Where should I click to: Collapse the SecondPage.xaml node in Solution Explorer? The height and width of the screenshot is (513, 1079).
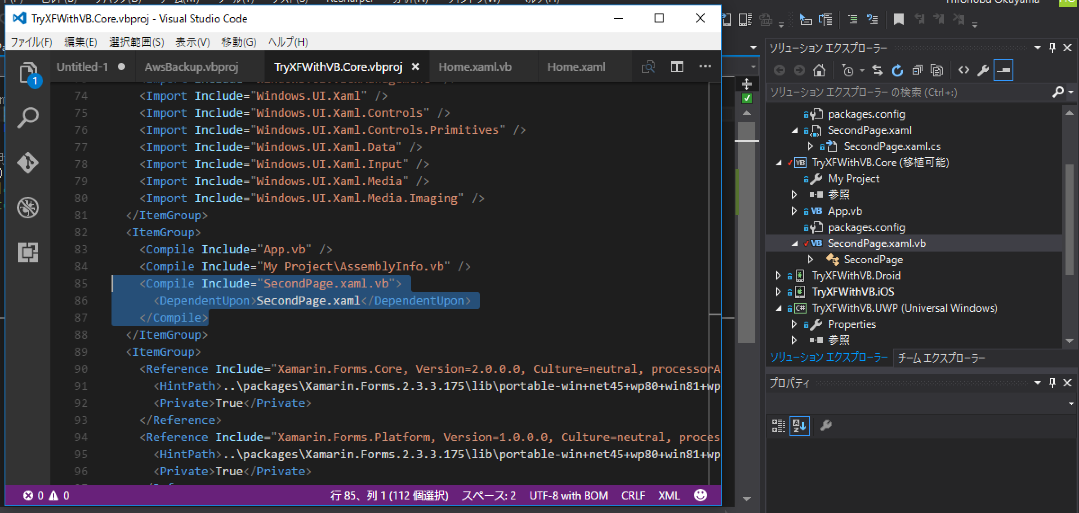point(795,131)
